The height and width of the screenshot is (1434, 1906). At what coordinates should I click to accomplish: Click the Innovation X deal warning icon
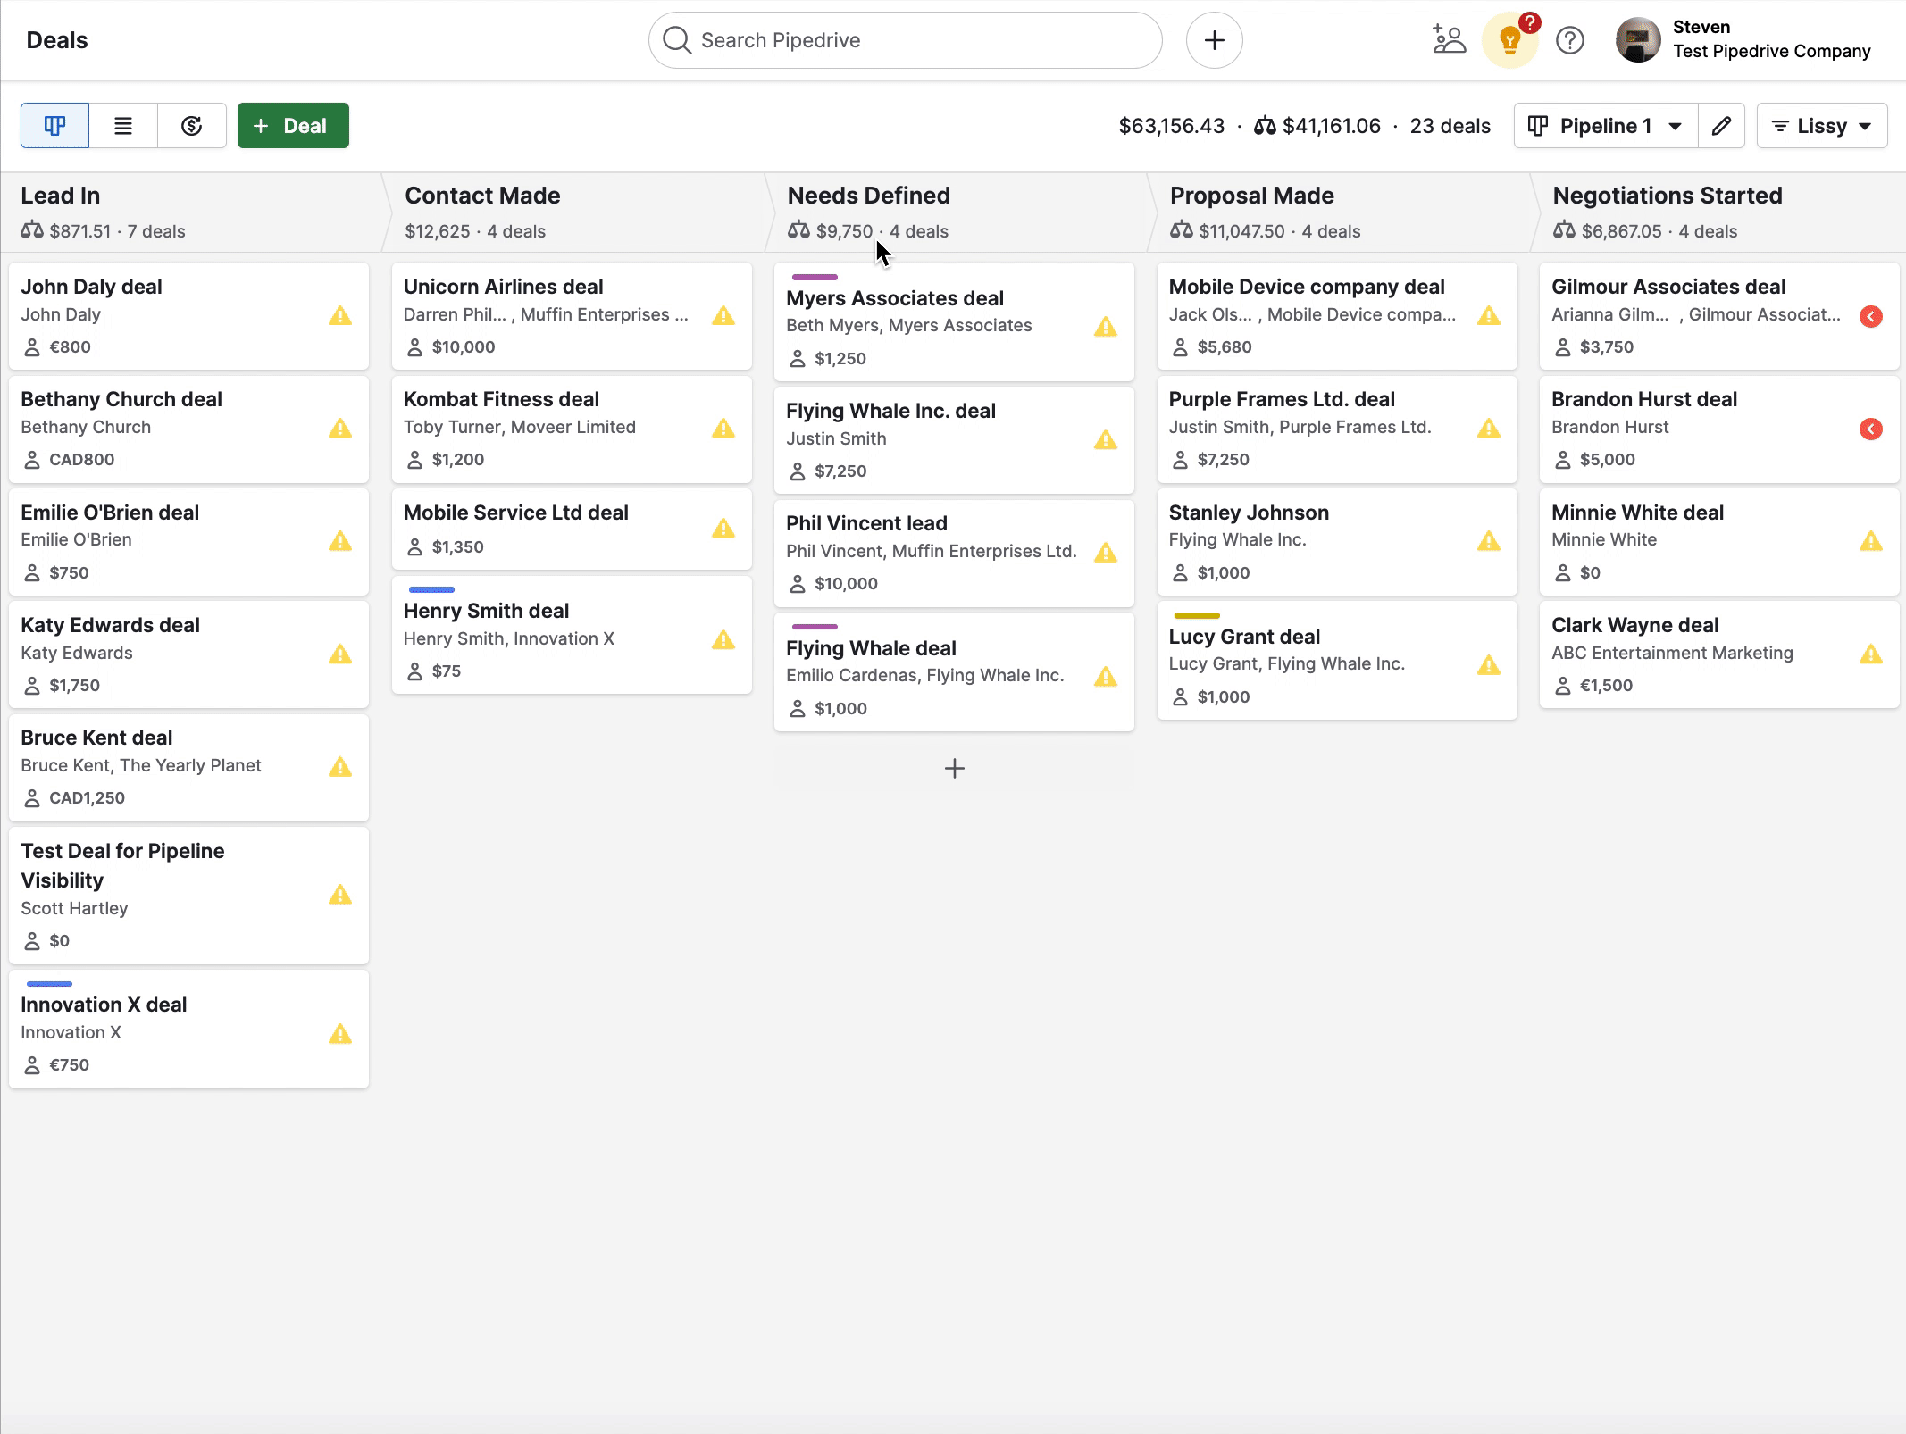click(340, 1034)
